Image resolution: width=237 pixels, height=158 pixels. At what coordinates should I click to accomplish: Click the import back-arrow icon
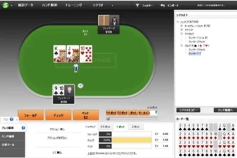pos(163,6)
